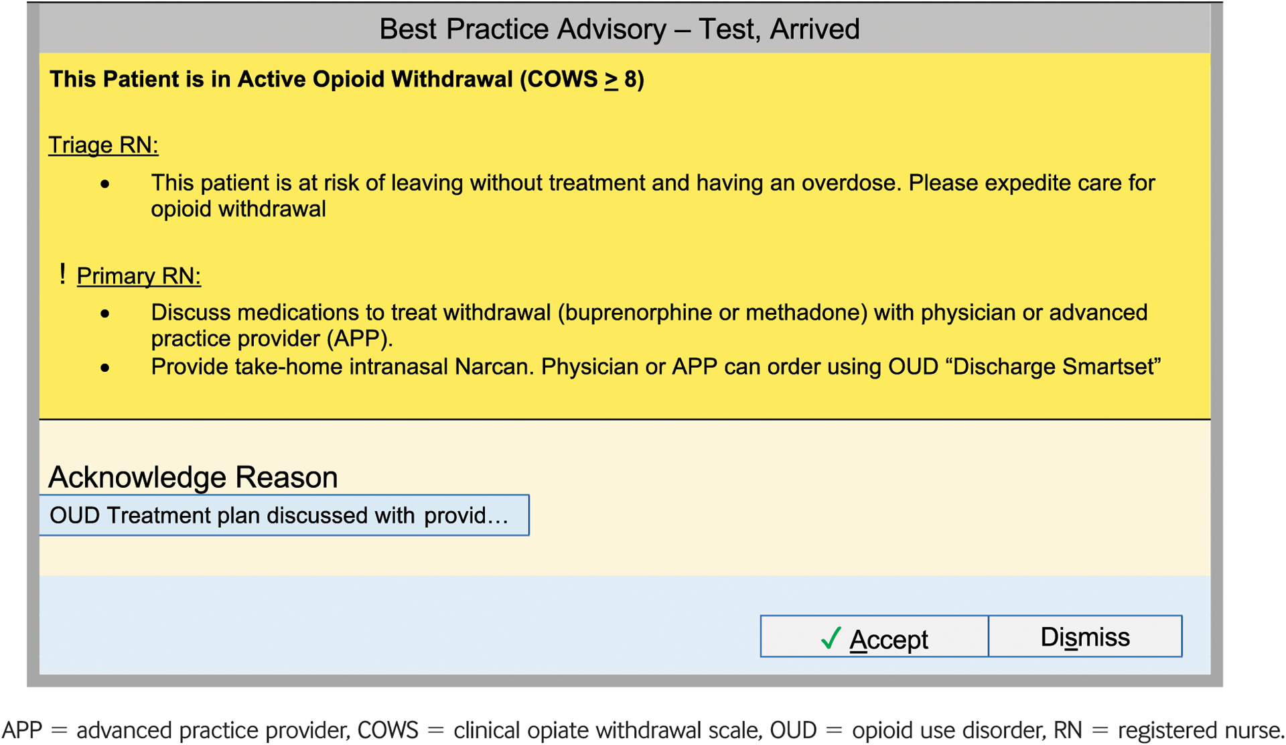Click the "COWS ≥ 8" text in heading

point(581,79)
